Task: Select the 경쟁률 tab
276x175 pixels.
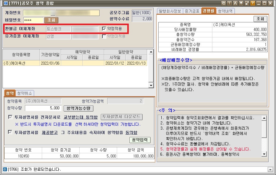Action: click(x=209, y=11)
